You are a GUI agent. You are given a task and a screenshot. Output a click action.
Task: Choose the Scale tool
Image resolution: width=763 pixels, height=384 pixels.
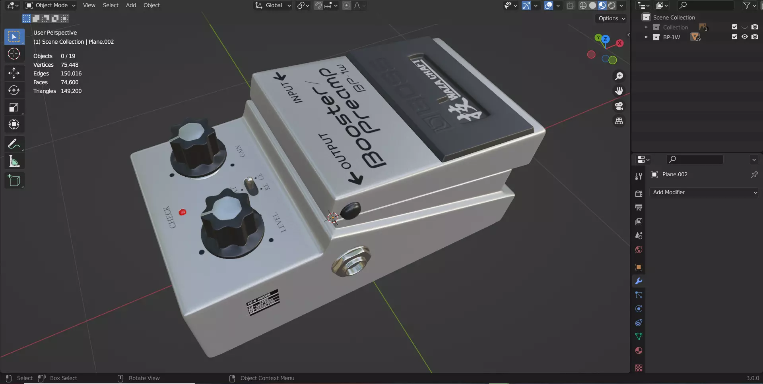14,107
